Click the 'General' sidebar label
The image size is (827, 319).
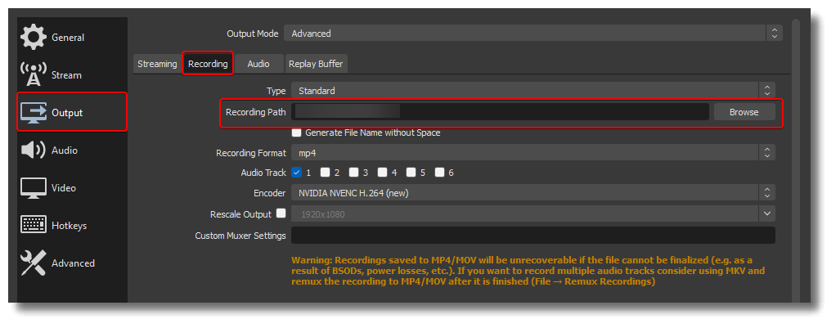68,38
